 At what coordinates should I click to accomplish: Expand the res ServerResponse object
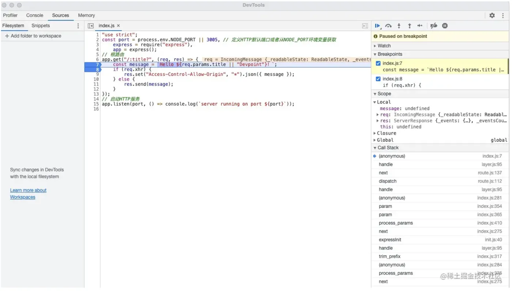pos(378,121)
